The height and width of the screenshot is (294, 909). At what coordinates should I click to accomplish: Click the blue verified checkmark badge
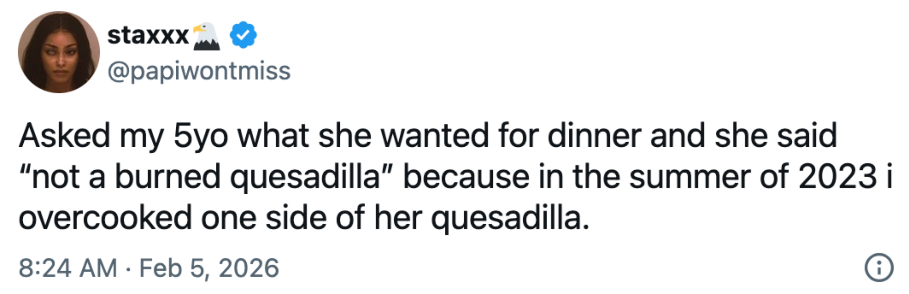tap(243, 35)
